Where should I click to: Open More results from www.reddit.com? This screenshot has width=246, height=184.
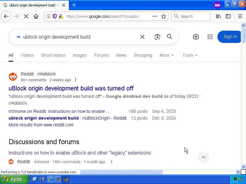pyautogui.click(x=41, y=125)
